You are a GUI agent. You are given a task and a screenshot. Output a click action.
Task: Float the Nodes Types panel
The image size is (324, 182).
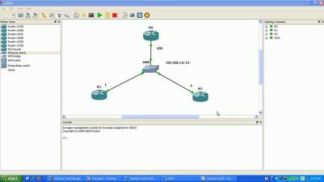pyautogui.click(x=55, y=22)
